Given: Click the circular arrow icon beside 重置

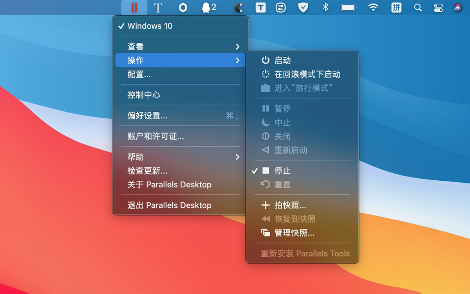Looking at the screenshot, I should pos(266,184).
